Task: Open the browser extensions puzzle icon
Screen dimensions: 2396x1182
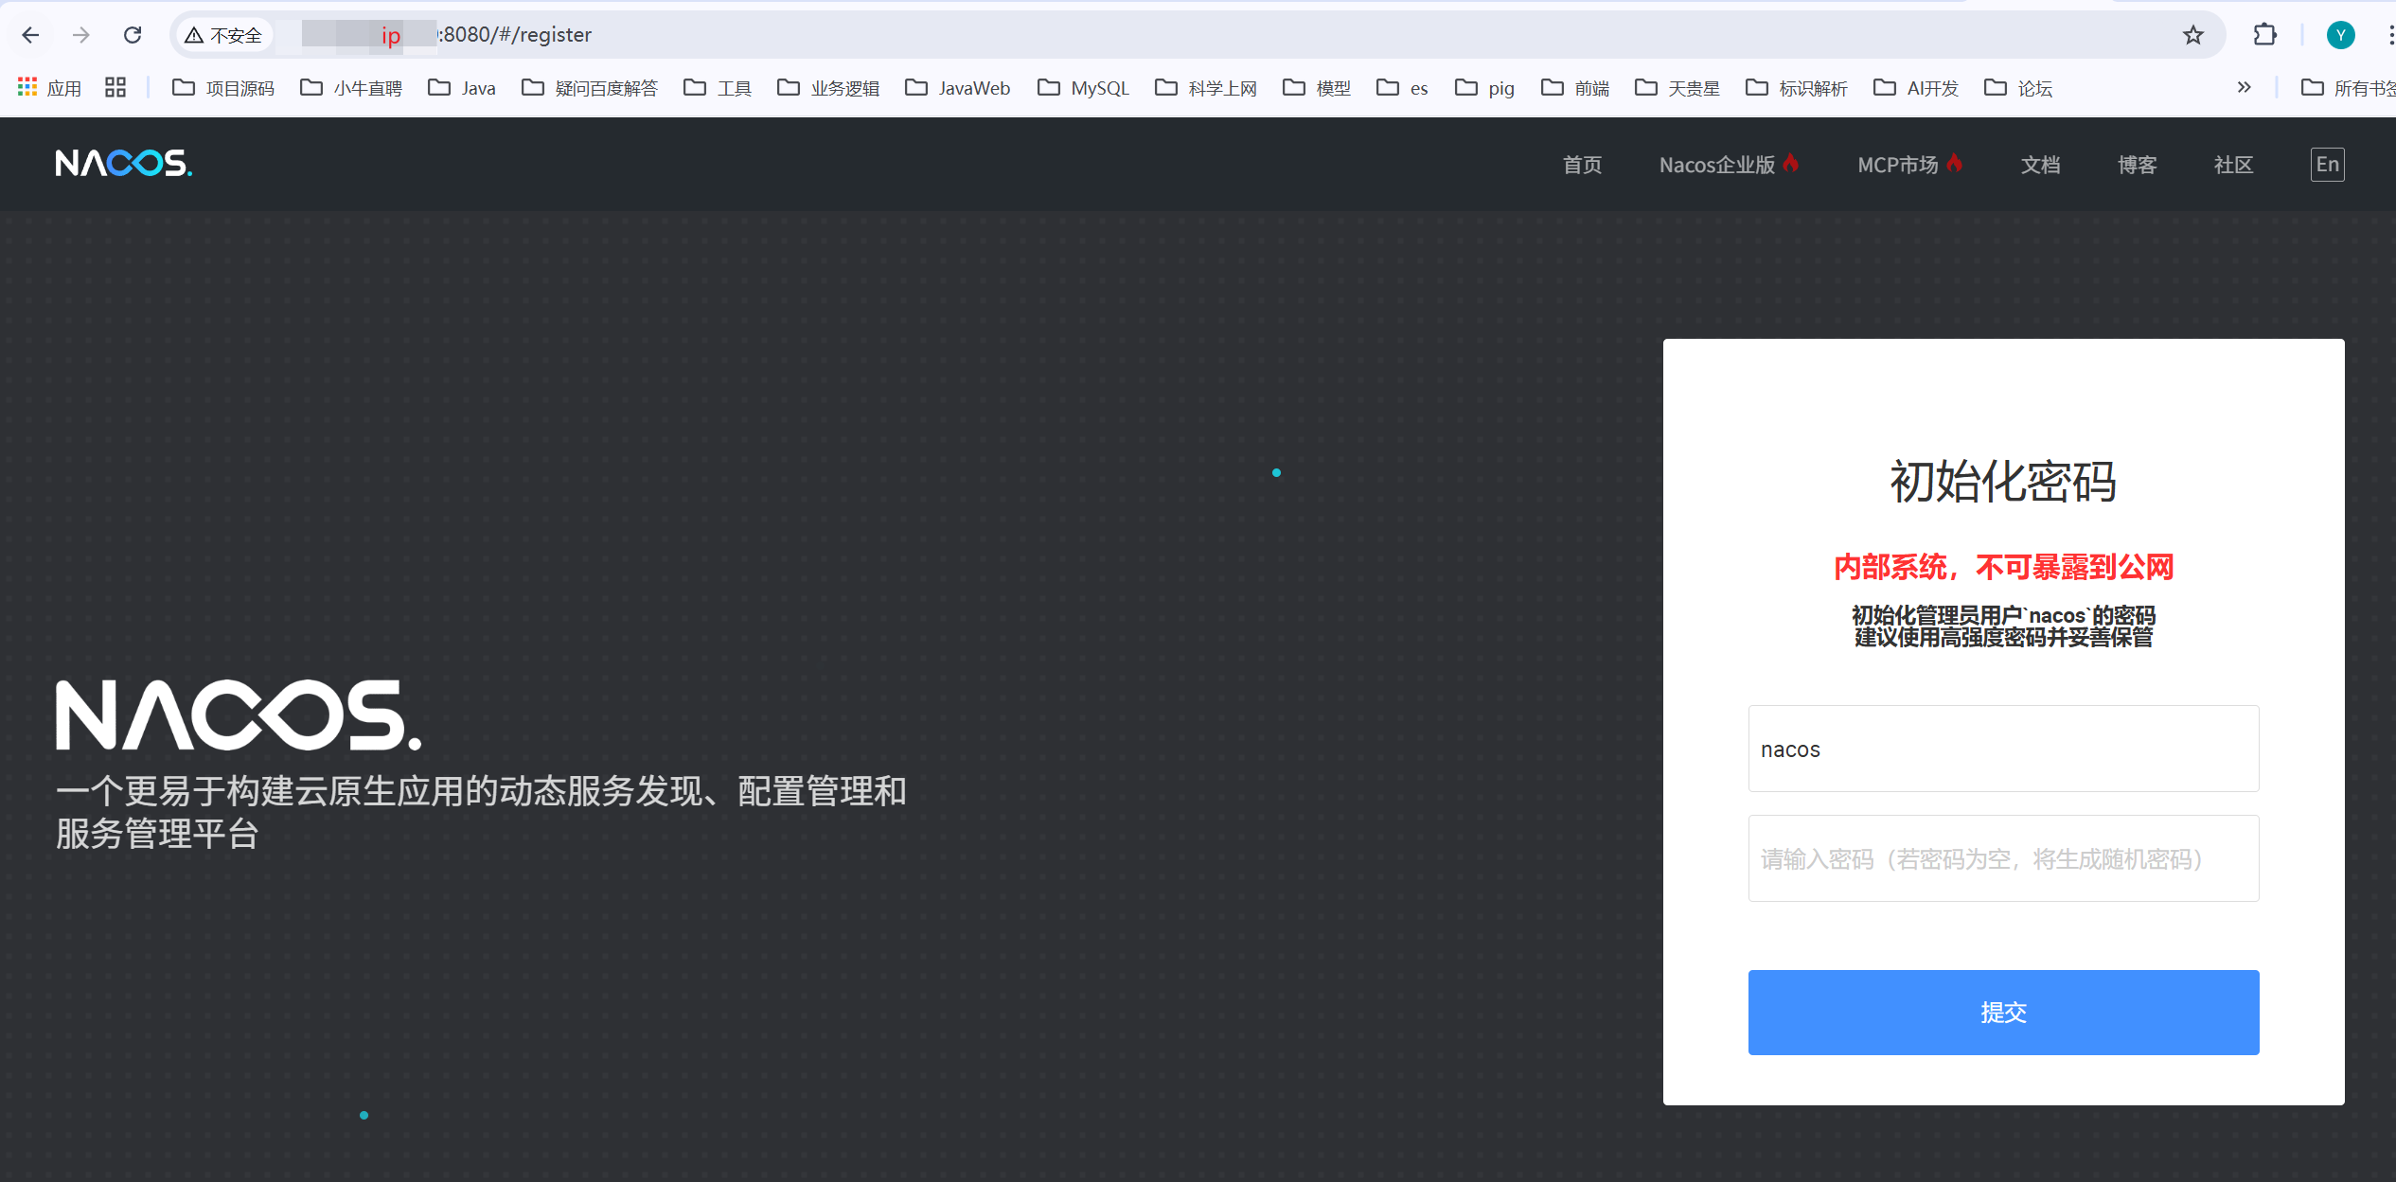Action: (x=2264, y=34)
